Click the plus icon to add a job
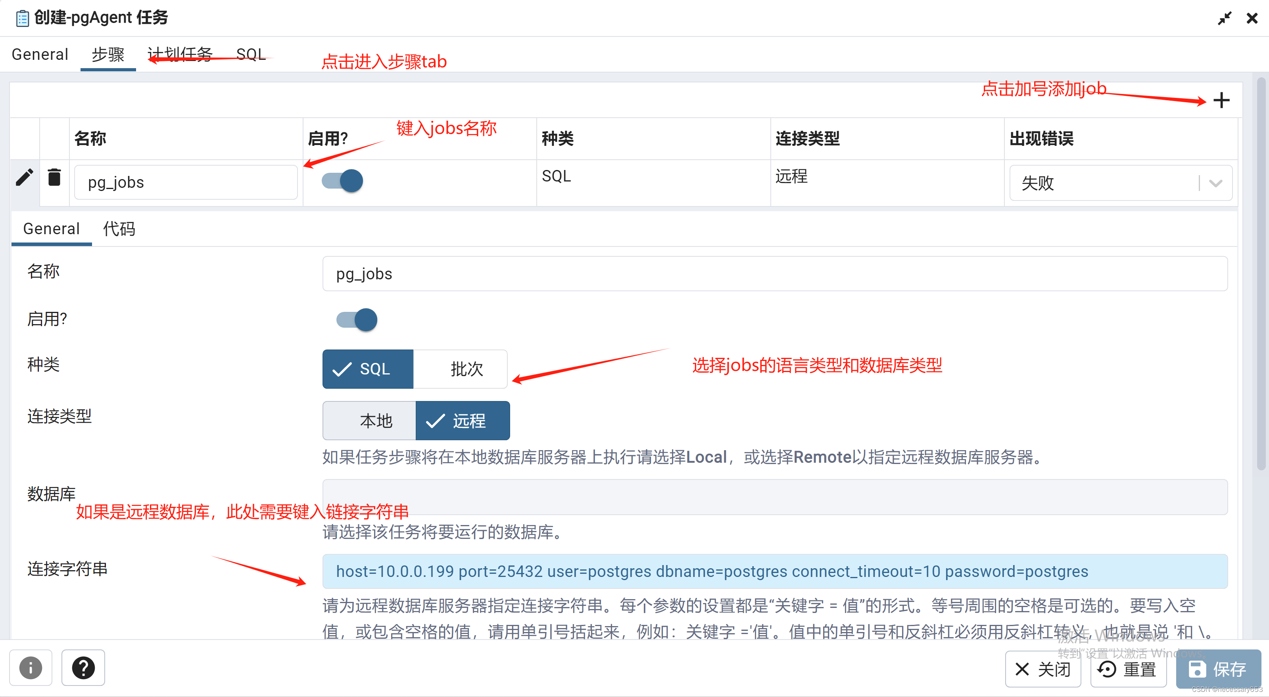Viewport: 1269px width, 697px height. [1221, 100]
